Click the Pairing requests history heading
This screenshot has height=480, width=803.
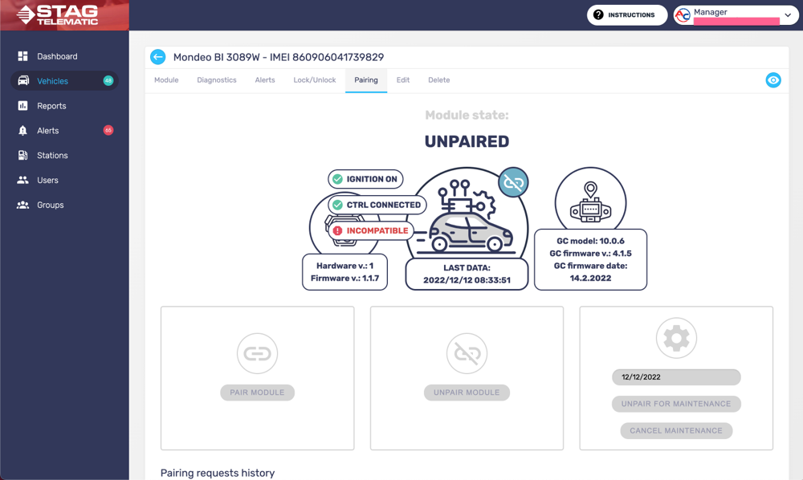coord(218,473)
